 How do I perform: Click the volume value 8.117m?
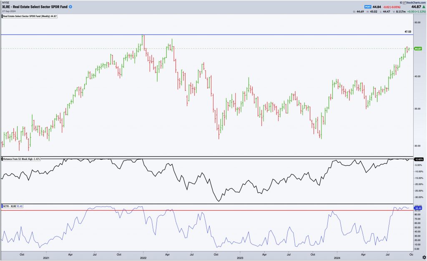pos(401,12)
